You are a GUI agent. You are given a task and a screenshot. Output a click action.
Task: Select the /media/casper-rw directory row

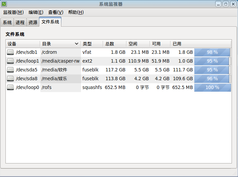pos(118,61)
